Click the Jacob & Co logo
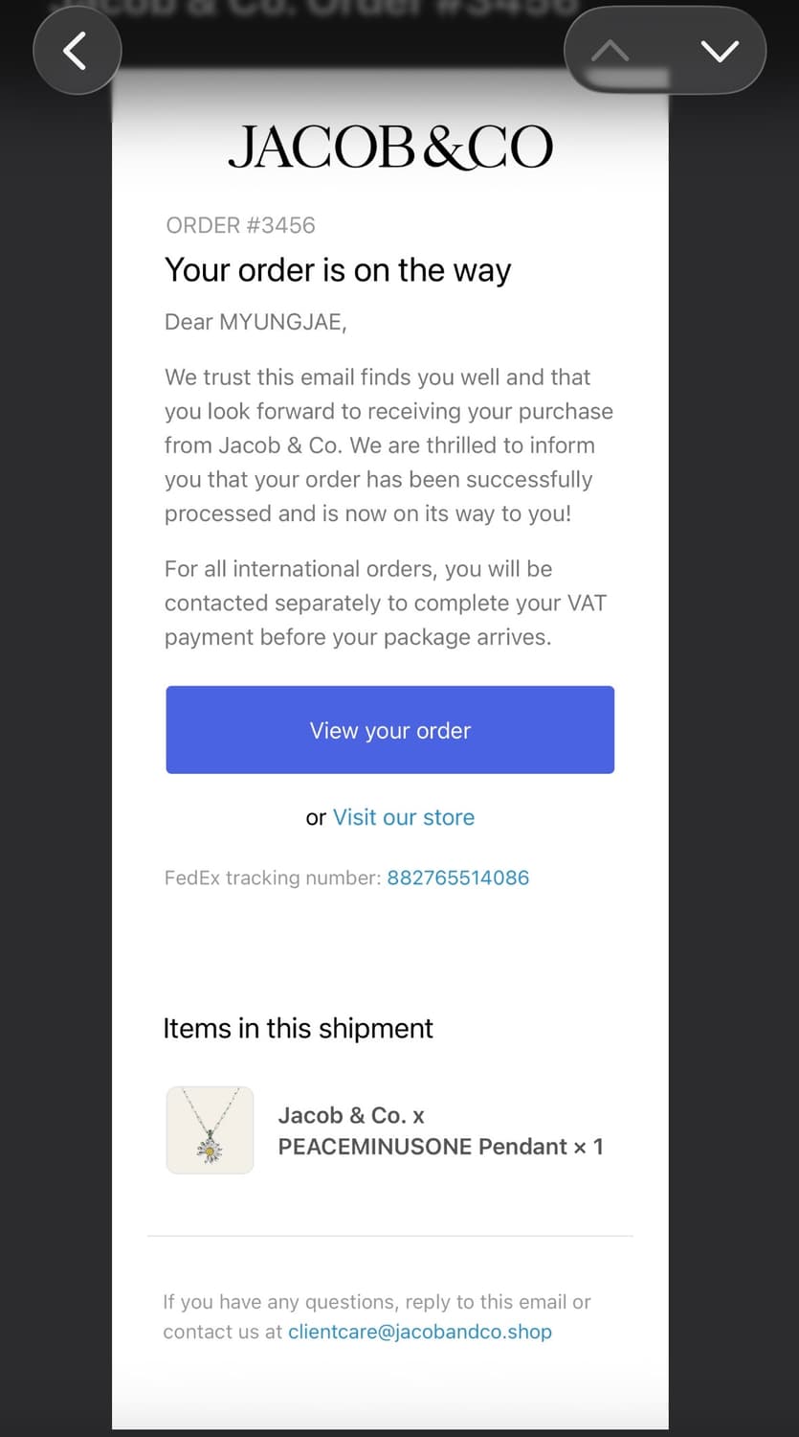 point(390,148)
